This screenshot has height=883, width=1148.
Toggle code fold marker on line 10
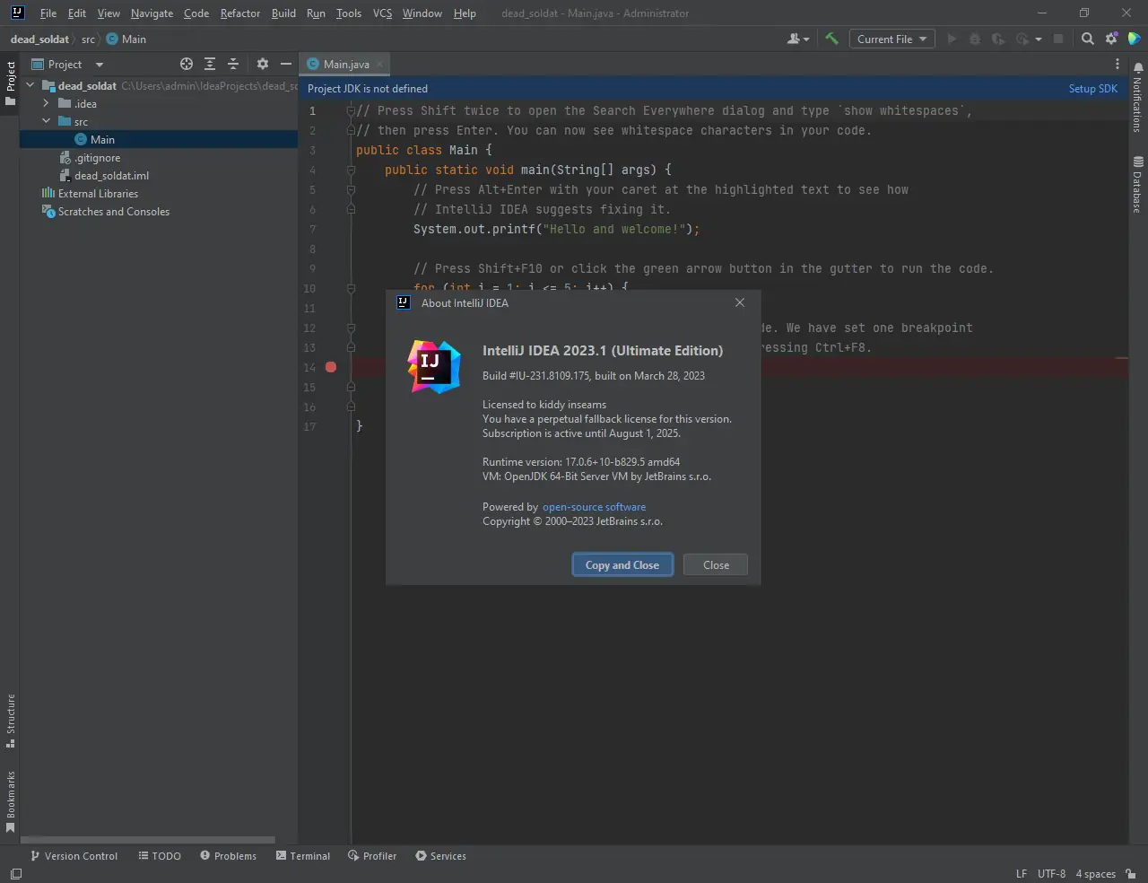(351, 288)
